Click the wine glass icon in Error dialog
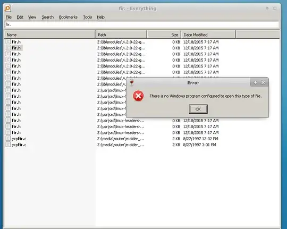The image size is (287, 229). click(x=132, y=82)
